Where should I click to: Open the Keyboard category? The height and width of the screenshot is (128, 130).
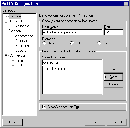point(22,26)
